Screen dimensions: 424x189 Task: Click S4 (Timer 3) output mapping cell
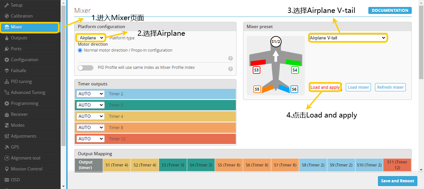(x=201, y=165)
